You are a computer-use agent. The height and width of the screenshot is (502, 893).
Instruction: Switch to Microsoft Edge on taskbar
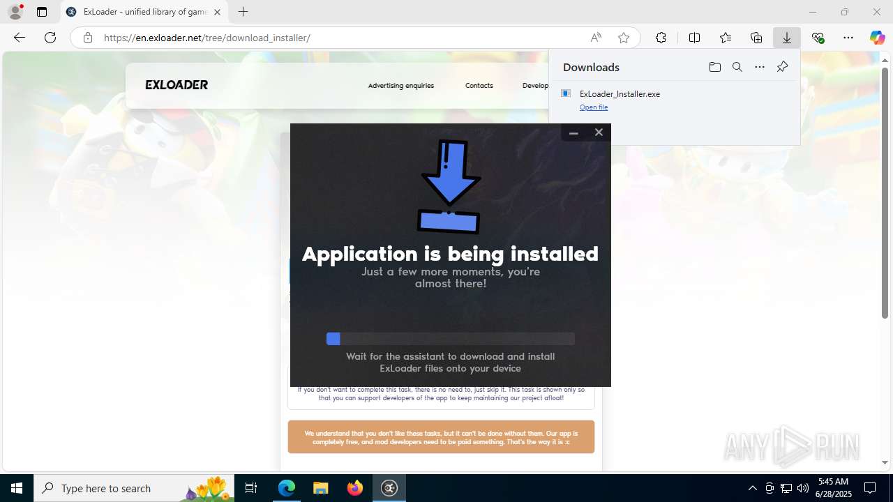click(287, 488)
